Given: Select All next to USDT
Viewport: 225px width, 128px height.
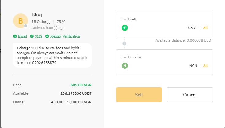Looking at the screenshot, I should pos(205,28).
